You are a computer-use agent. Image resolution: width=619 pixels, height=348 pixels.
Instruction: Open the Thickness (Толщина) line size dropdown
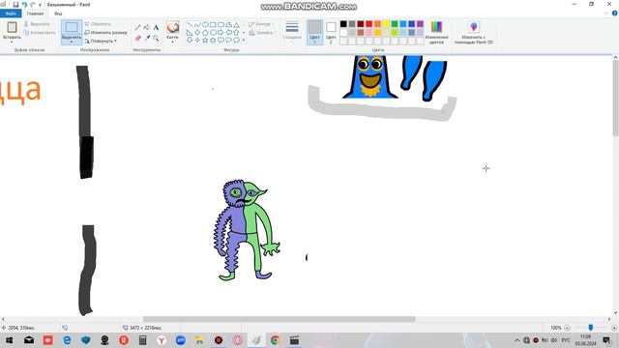coord(292,31)
